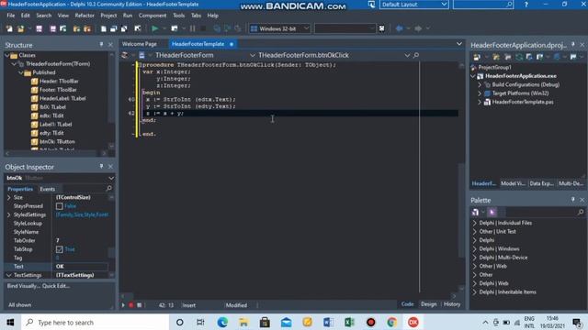Pin the Object Inspector panel
Image resolution: width=588 pixels, height=330 pixels.
click(x=101, y=166)
